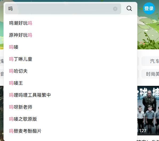Open the 时尚美 category tab
159x141 pixels.
(x=150, y=74)
